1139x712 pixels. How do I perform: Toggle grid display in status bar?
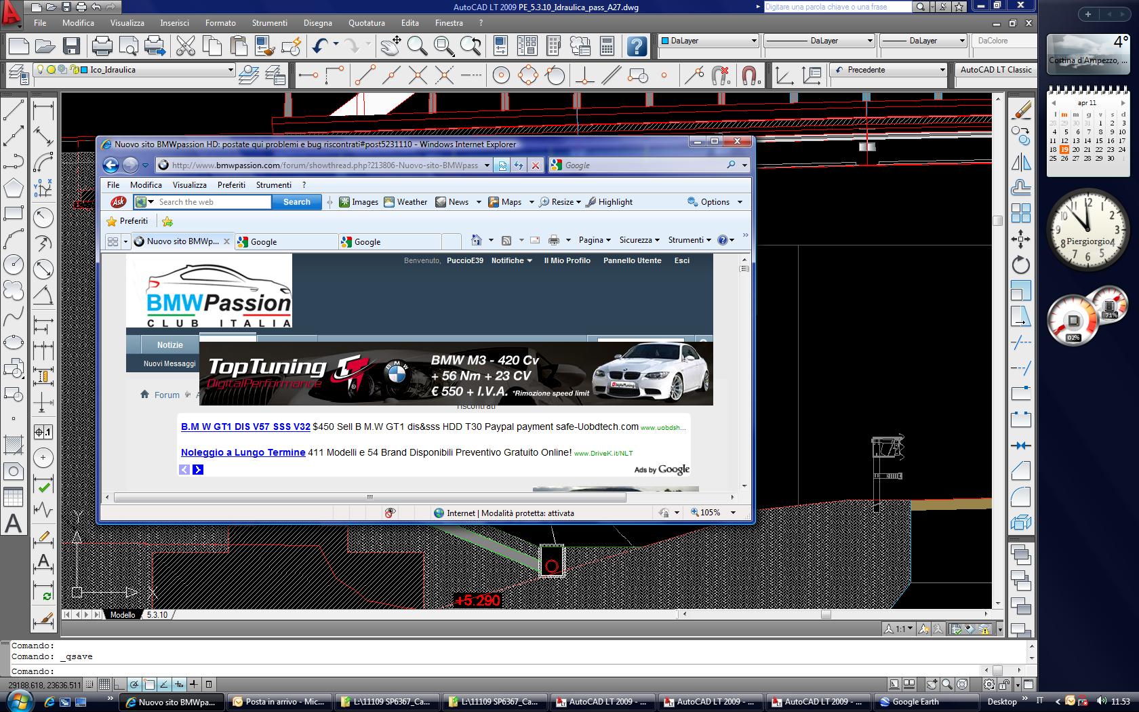click(104, 684)
